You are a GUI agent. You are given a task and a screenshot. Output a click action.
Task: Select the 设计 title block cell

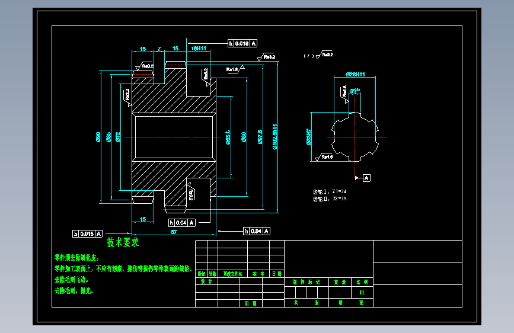[x=206, y=281]
